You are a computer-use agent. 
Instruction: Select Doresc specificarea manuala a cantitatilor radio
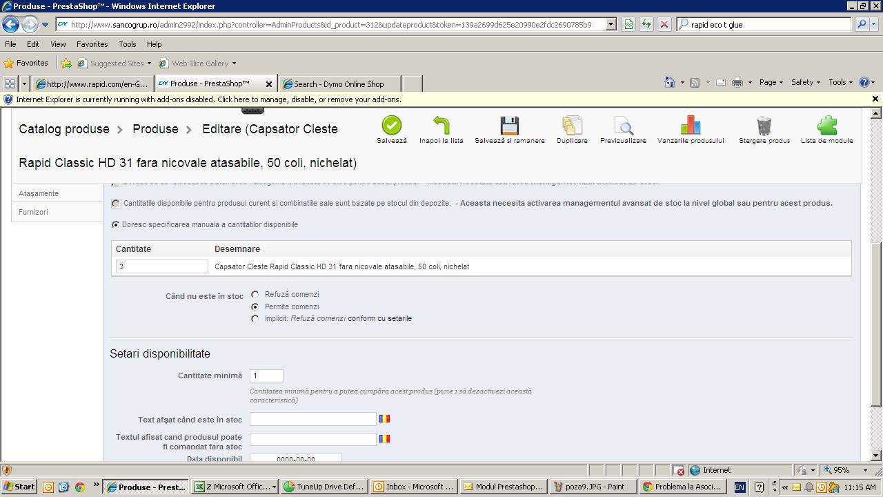pos(115,224)
